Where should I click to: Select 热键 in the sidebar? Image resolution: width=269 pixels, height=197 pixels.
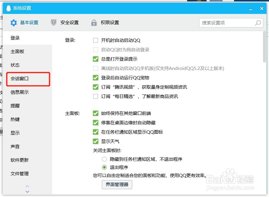(27, 119)
